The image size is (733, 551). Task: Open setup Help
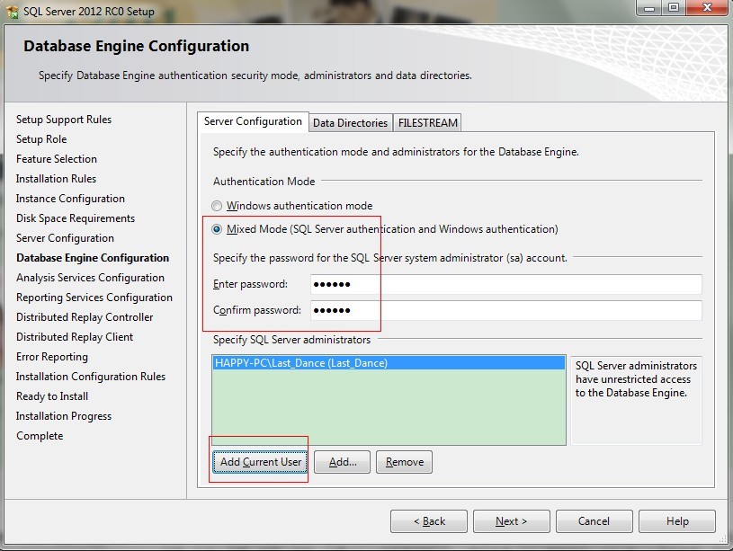677,521
